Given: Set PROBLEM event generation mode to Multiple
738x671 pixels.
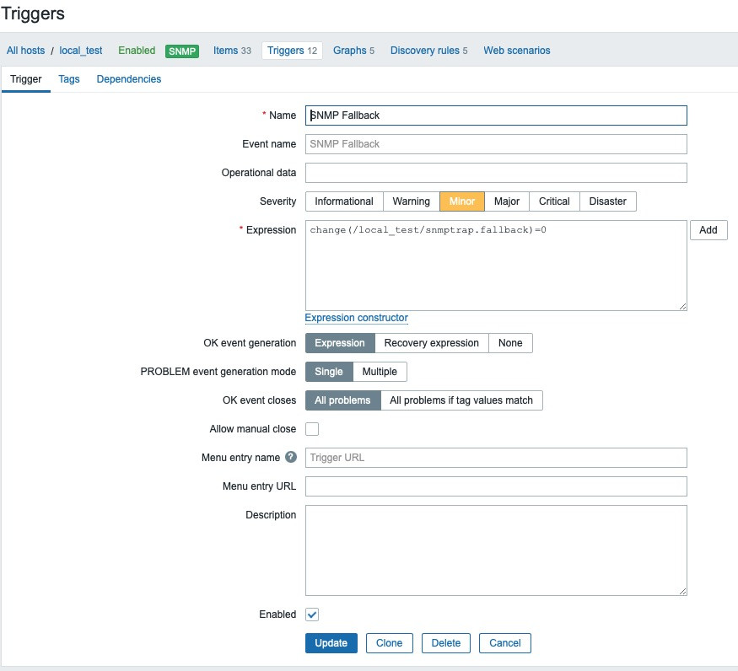Looking at the screenshot, I should tap(380, 372).
